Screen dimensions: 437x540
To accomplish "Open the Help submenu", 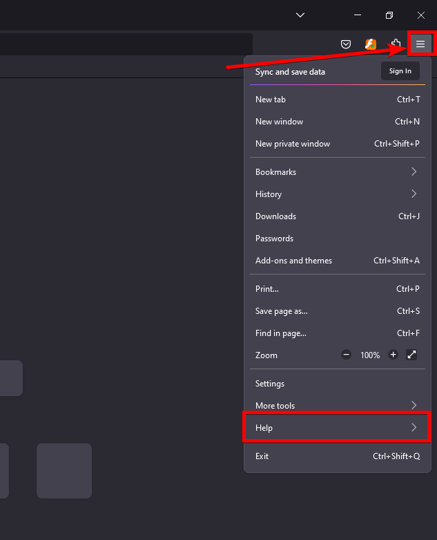I will (x=337, y=427).
